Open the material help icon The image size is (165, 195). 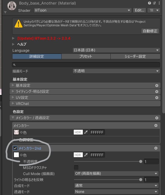[150, 3]
